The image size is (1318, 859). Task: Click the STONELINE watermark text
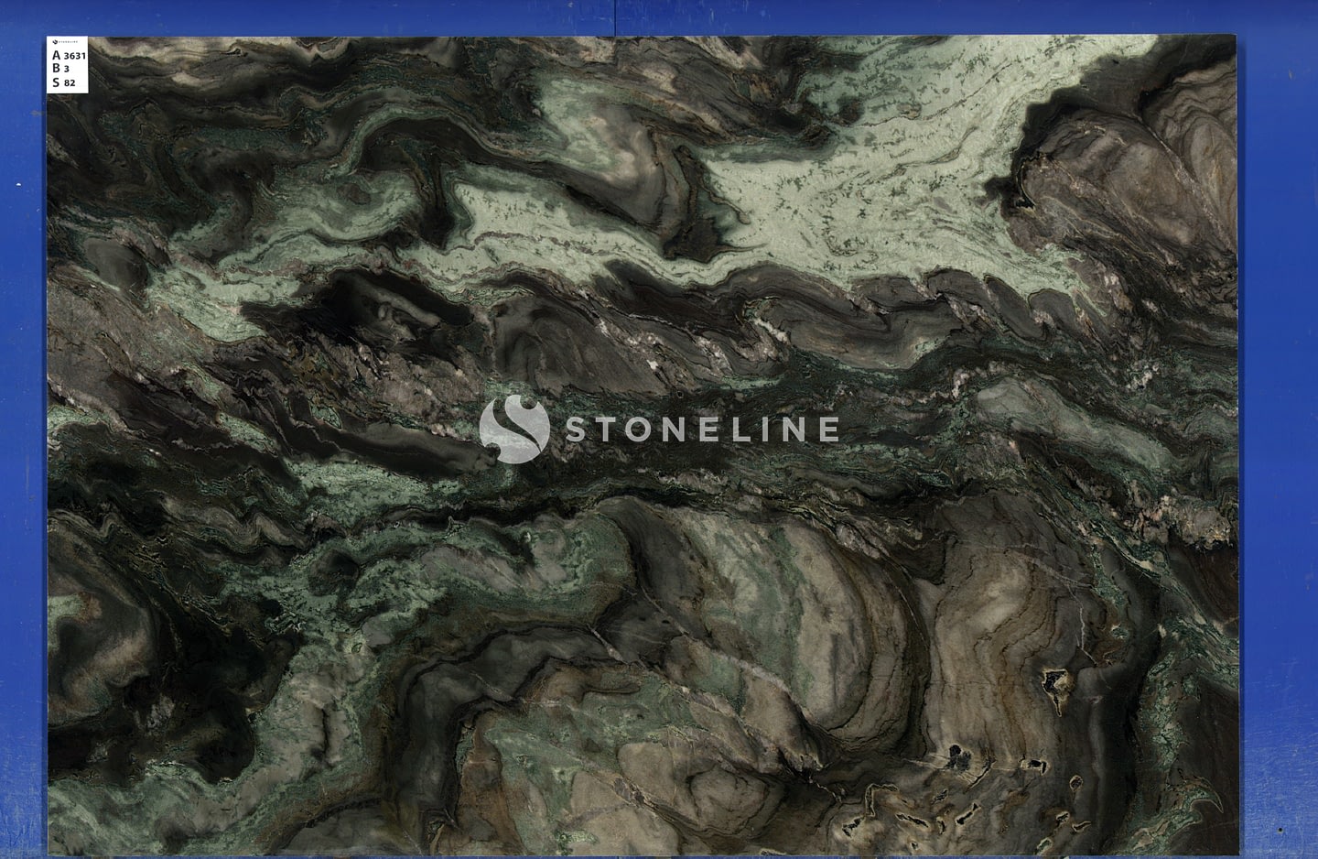coord(701,429)
